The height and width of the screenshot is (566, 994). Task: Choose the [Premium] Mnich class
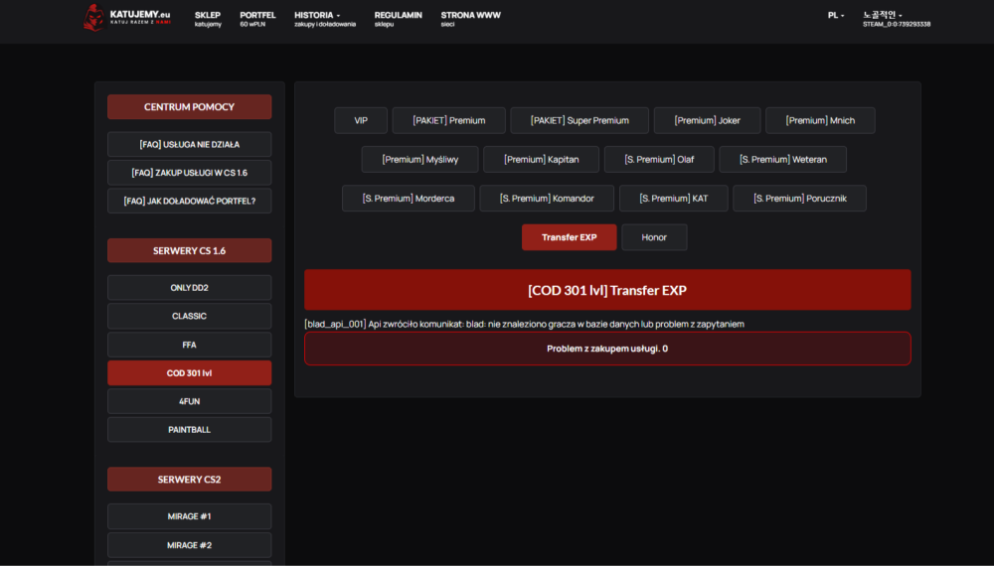click(820, 120)
